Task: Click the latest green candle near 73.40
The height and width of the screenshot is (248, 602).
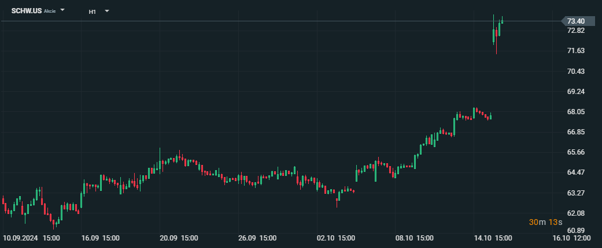Action: 502,21
